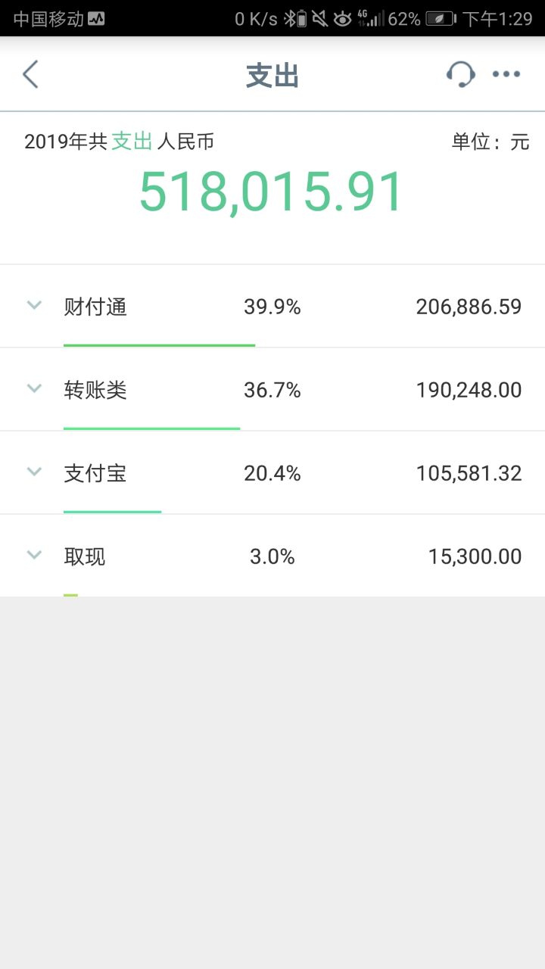
Task: Tap the battery icon in status bar
Action: pos(441,19)
